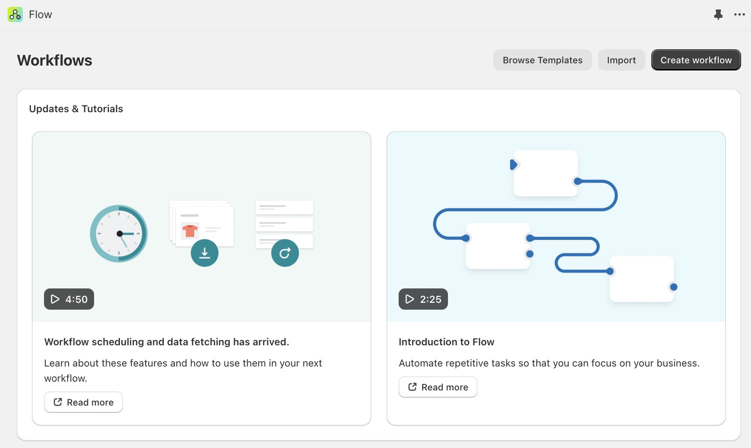This screenshot has width=751, height=448.
Task: Click 'Workflow scheduling and data fetching' title
Action: 166,342
